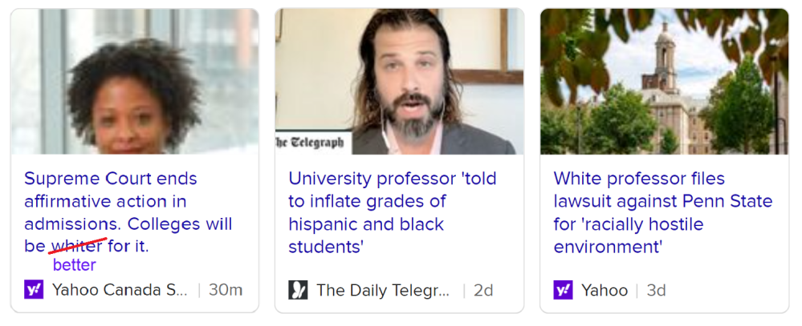Open the bearded professor video thumbnail
Image resolution: width=802 pixels, height=326 pixels.
[399, 82]
